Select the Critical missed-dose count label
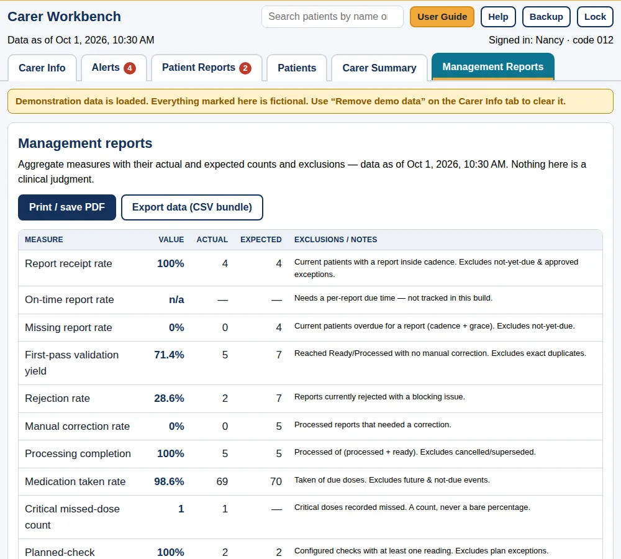The width and height of the screenshot is (621, 559). tap(72, 517)
